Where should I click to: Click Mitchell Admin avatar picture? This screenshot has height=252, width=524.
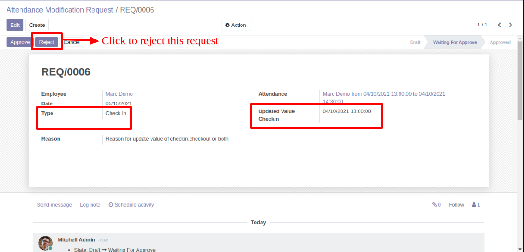coord(45,243)
